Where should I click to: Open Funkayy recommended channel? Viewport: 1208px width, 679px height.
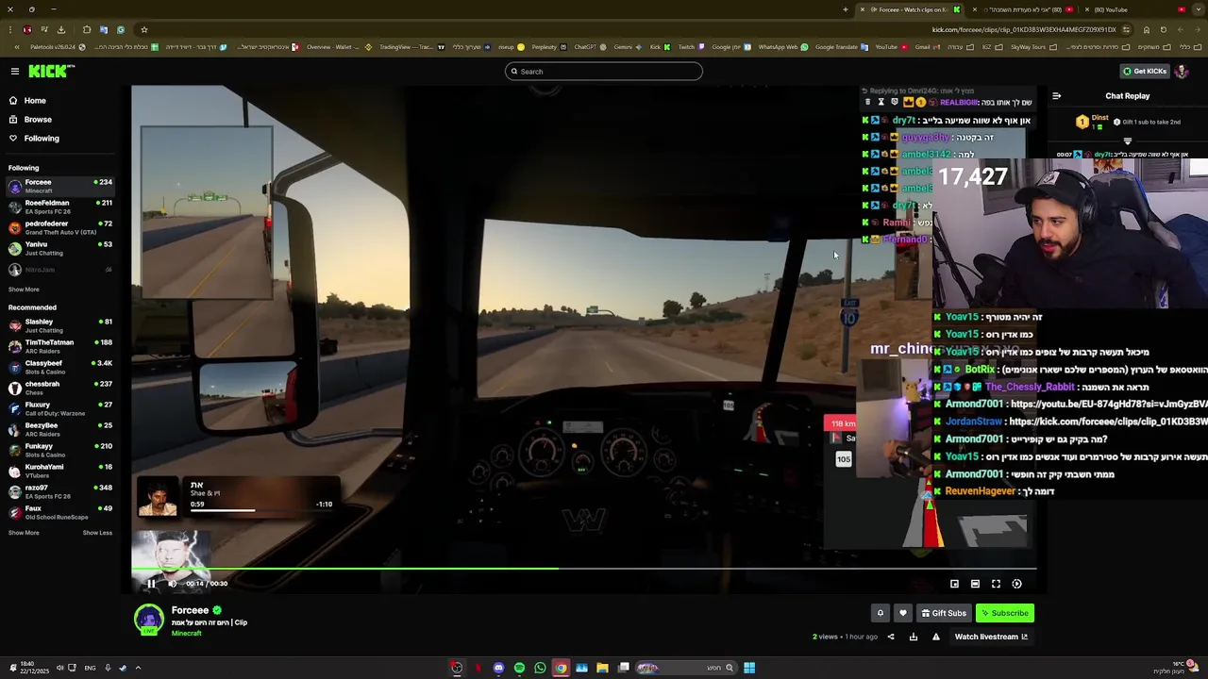pyautogui.click(x=60, y=450)
